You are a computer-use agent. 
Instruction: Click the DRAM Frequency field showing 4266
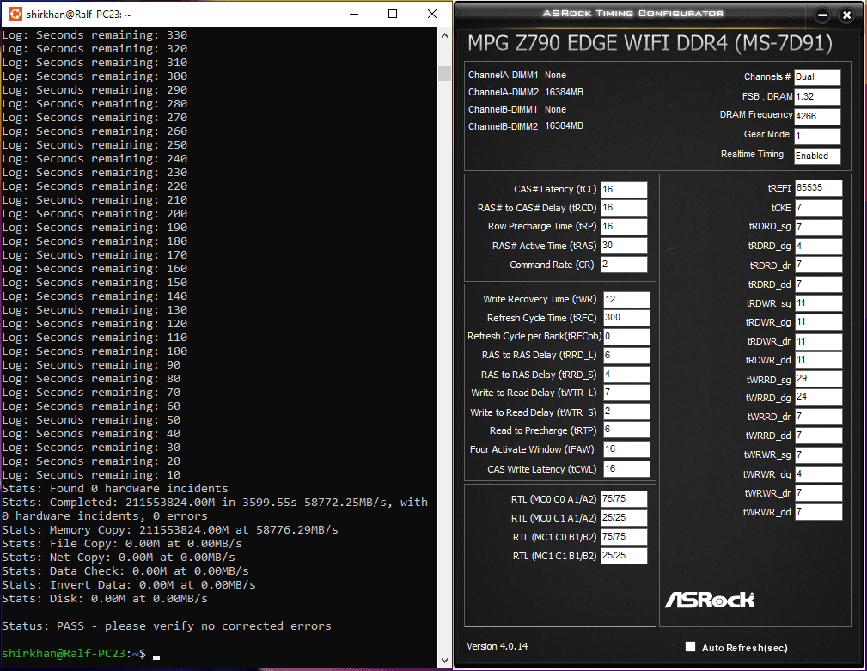click(x=817, y=117)
